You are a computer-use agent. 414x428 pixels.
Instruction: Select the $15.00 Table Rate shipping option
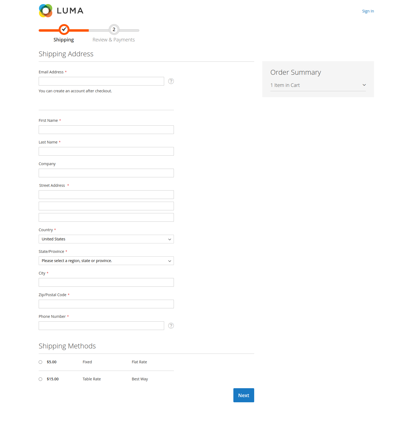41,379
